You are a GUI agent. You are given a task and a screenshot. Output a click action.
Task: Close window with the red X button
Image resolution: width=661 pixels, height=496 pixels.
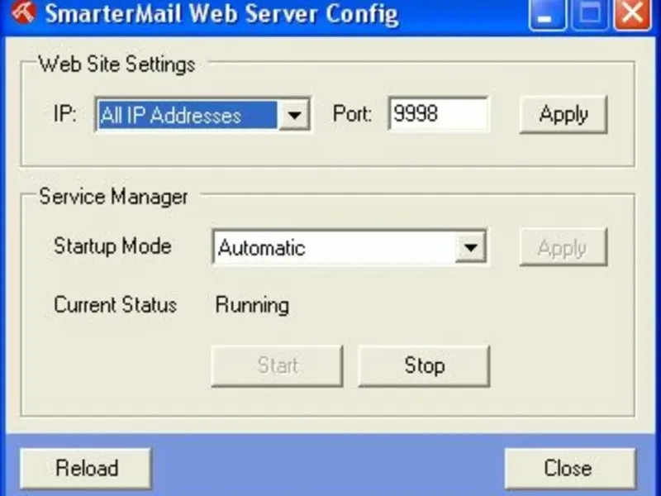633,14
